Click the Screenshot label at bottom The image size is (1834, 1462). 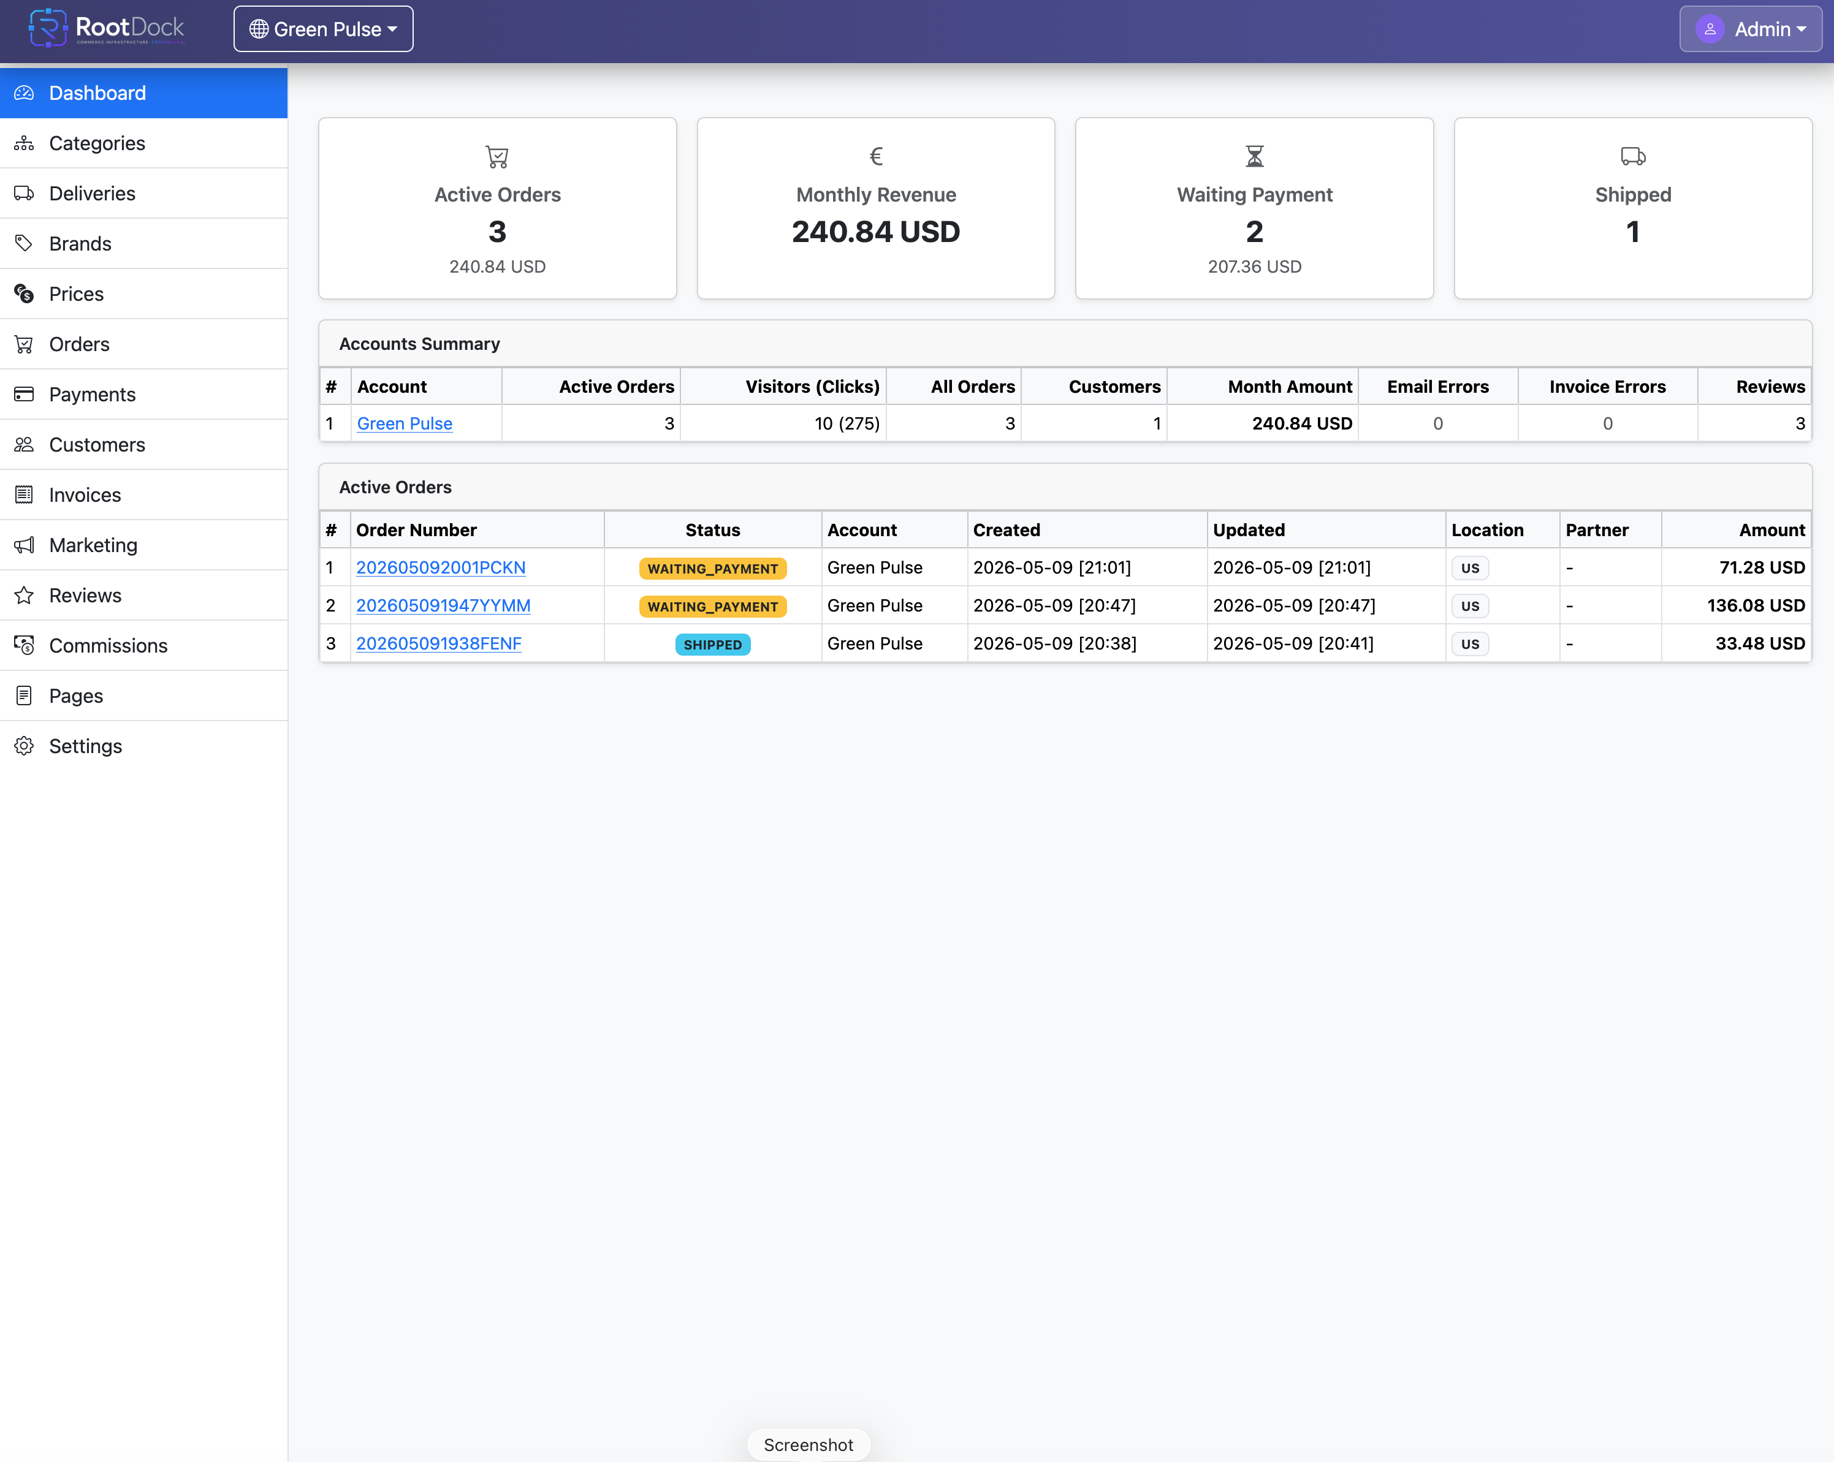click(x=808, y=1445)
